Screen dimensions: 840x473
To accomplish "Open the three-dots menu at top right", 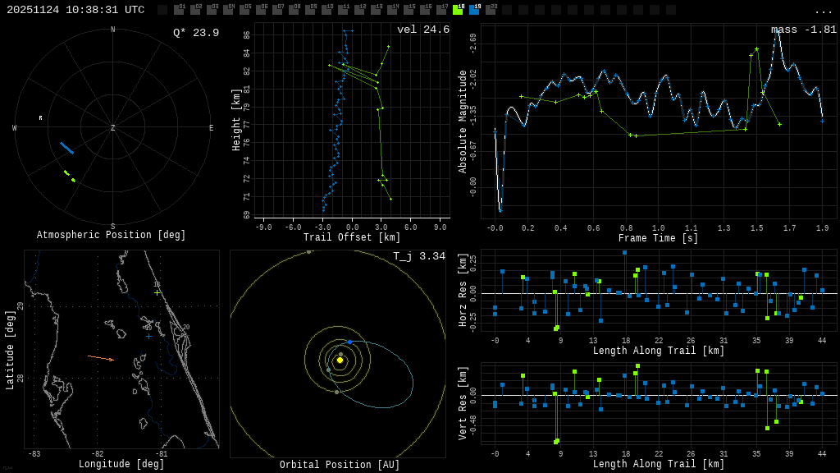I will pyautogui.click(x=823, y=11).
